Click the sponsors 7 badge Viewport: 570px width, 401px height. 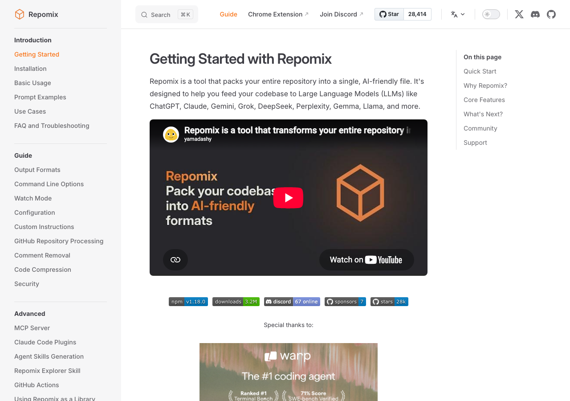click(x=345, y=302)
